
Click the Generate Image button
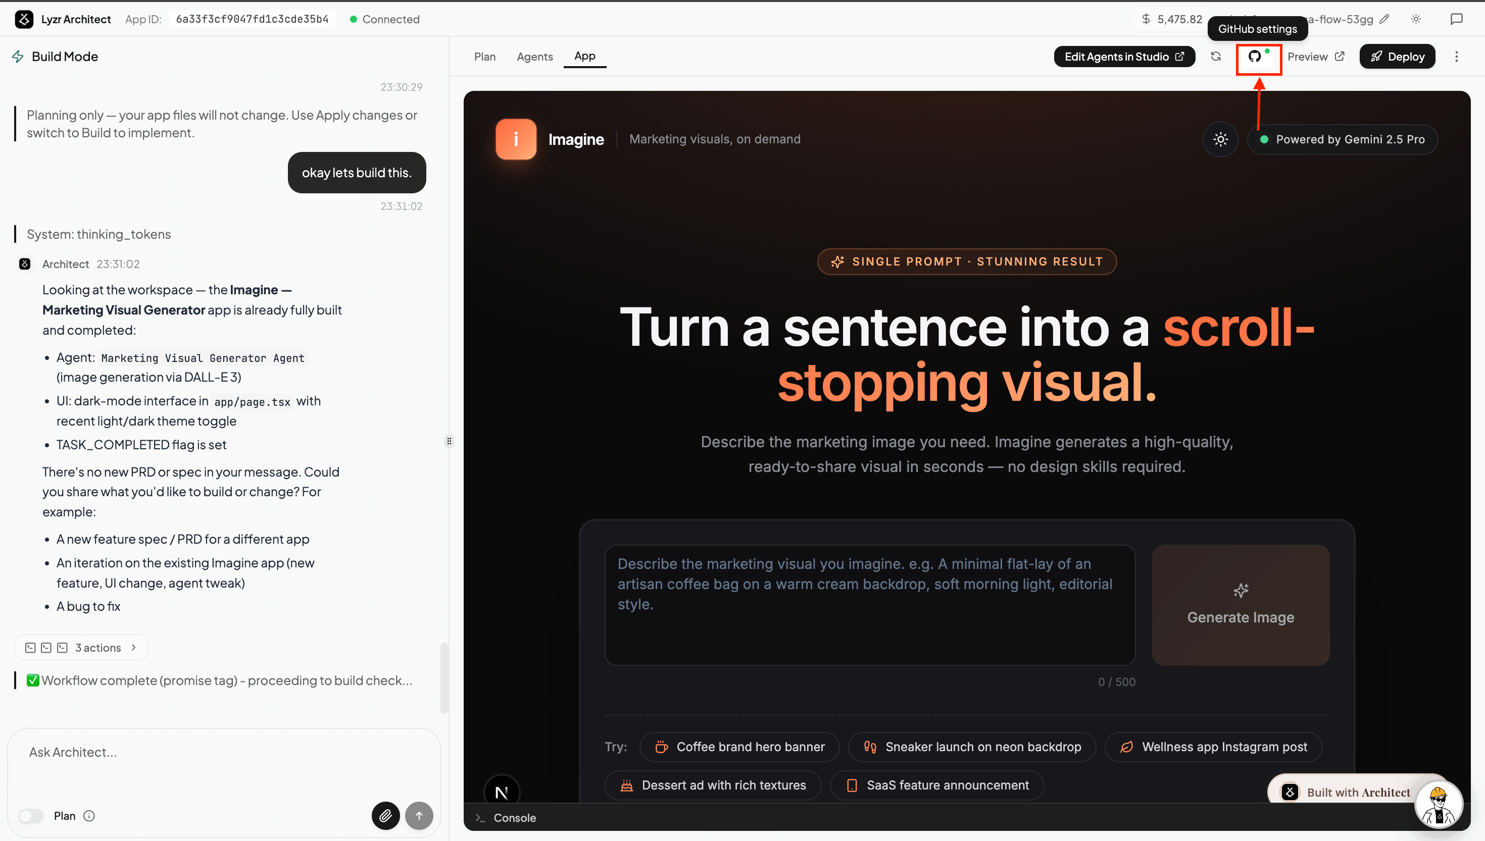pos(1241,605)
